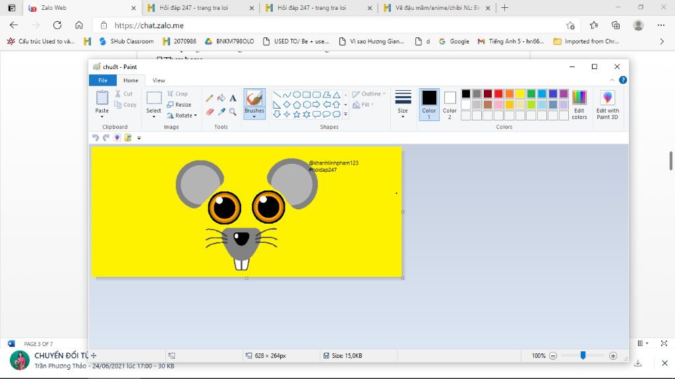The height and width of the screenshot is (379, 675).
Task: Pick the Triangle shape
Action: point(337,95)
